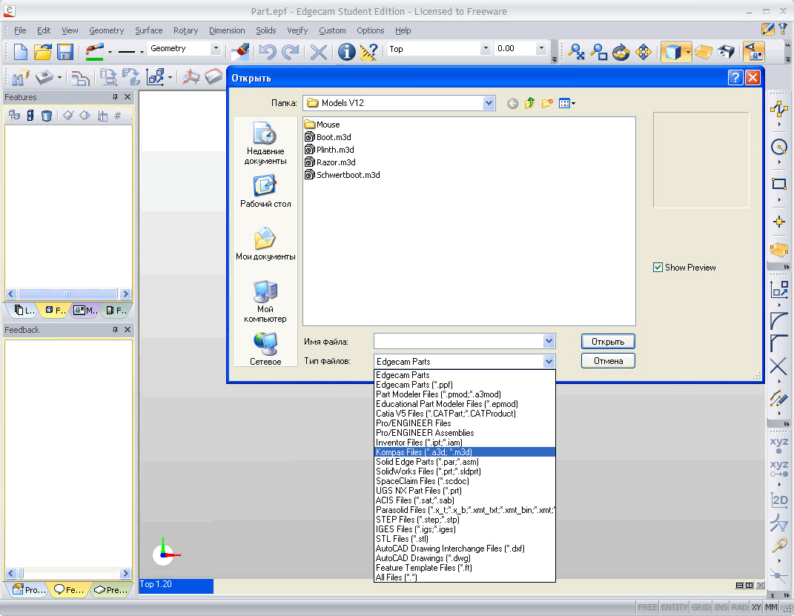Click the blue cube render icon
The image size is (794, 616).
tap(673, 52)
